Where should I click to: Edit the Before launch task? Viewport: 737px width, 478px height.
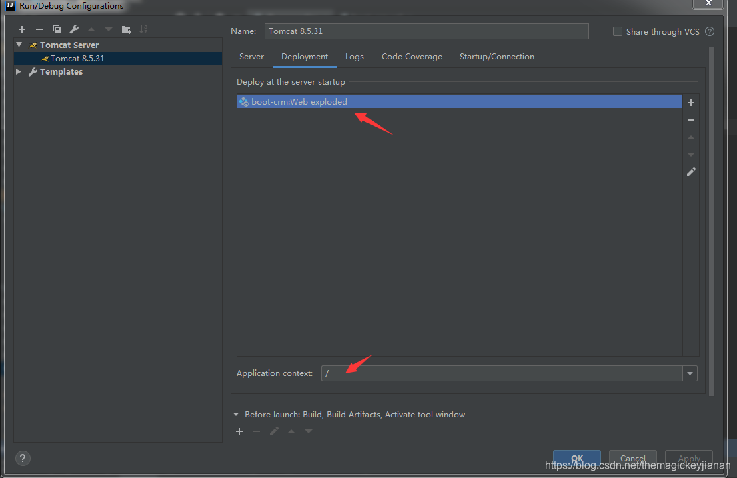274,431
